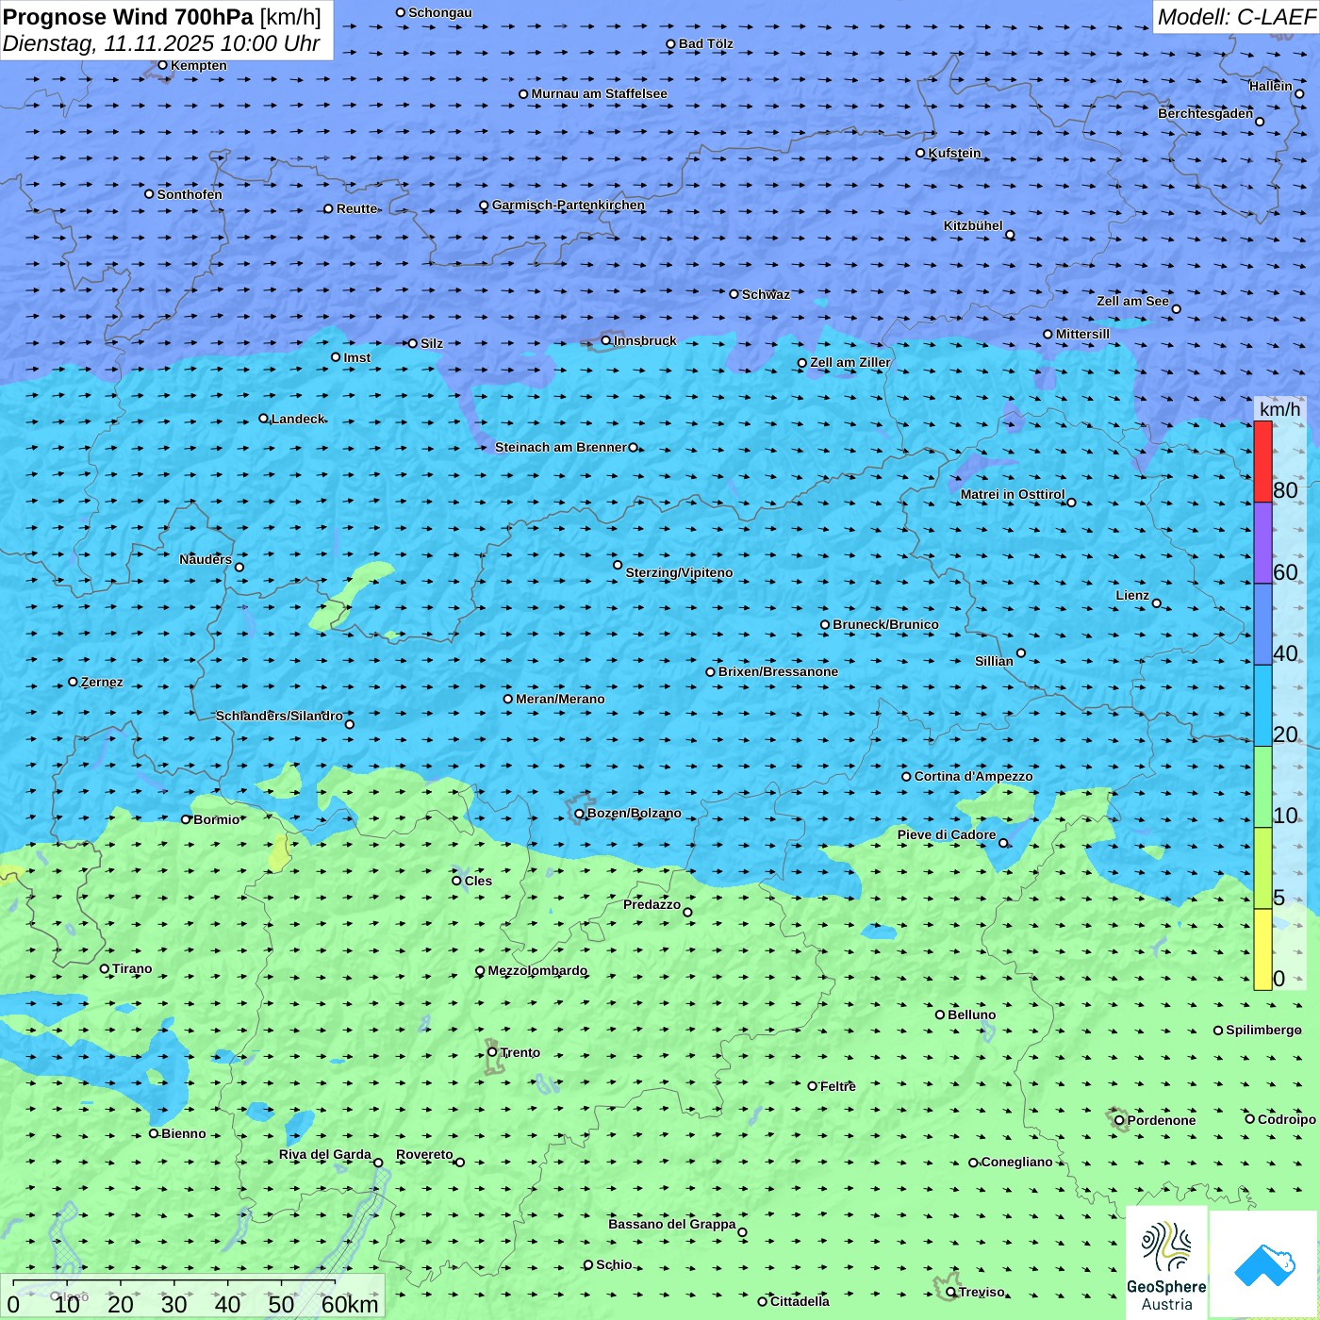Click the 'Codroipo' label

point(1287,1119)
